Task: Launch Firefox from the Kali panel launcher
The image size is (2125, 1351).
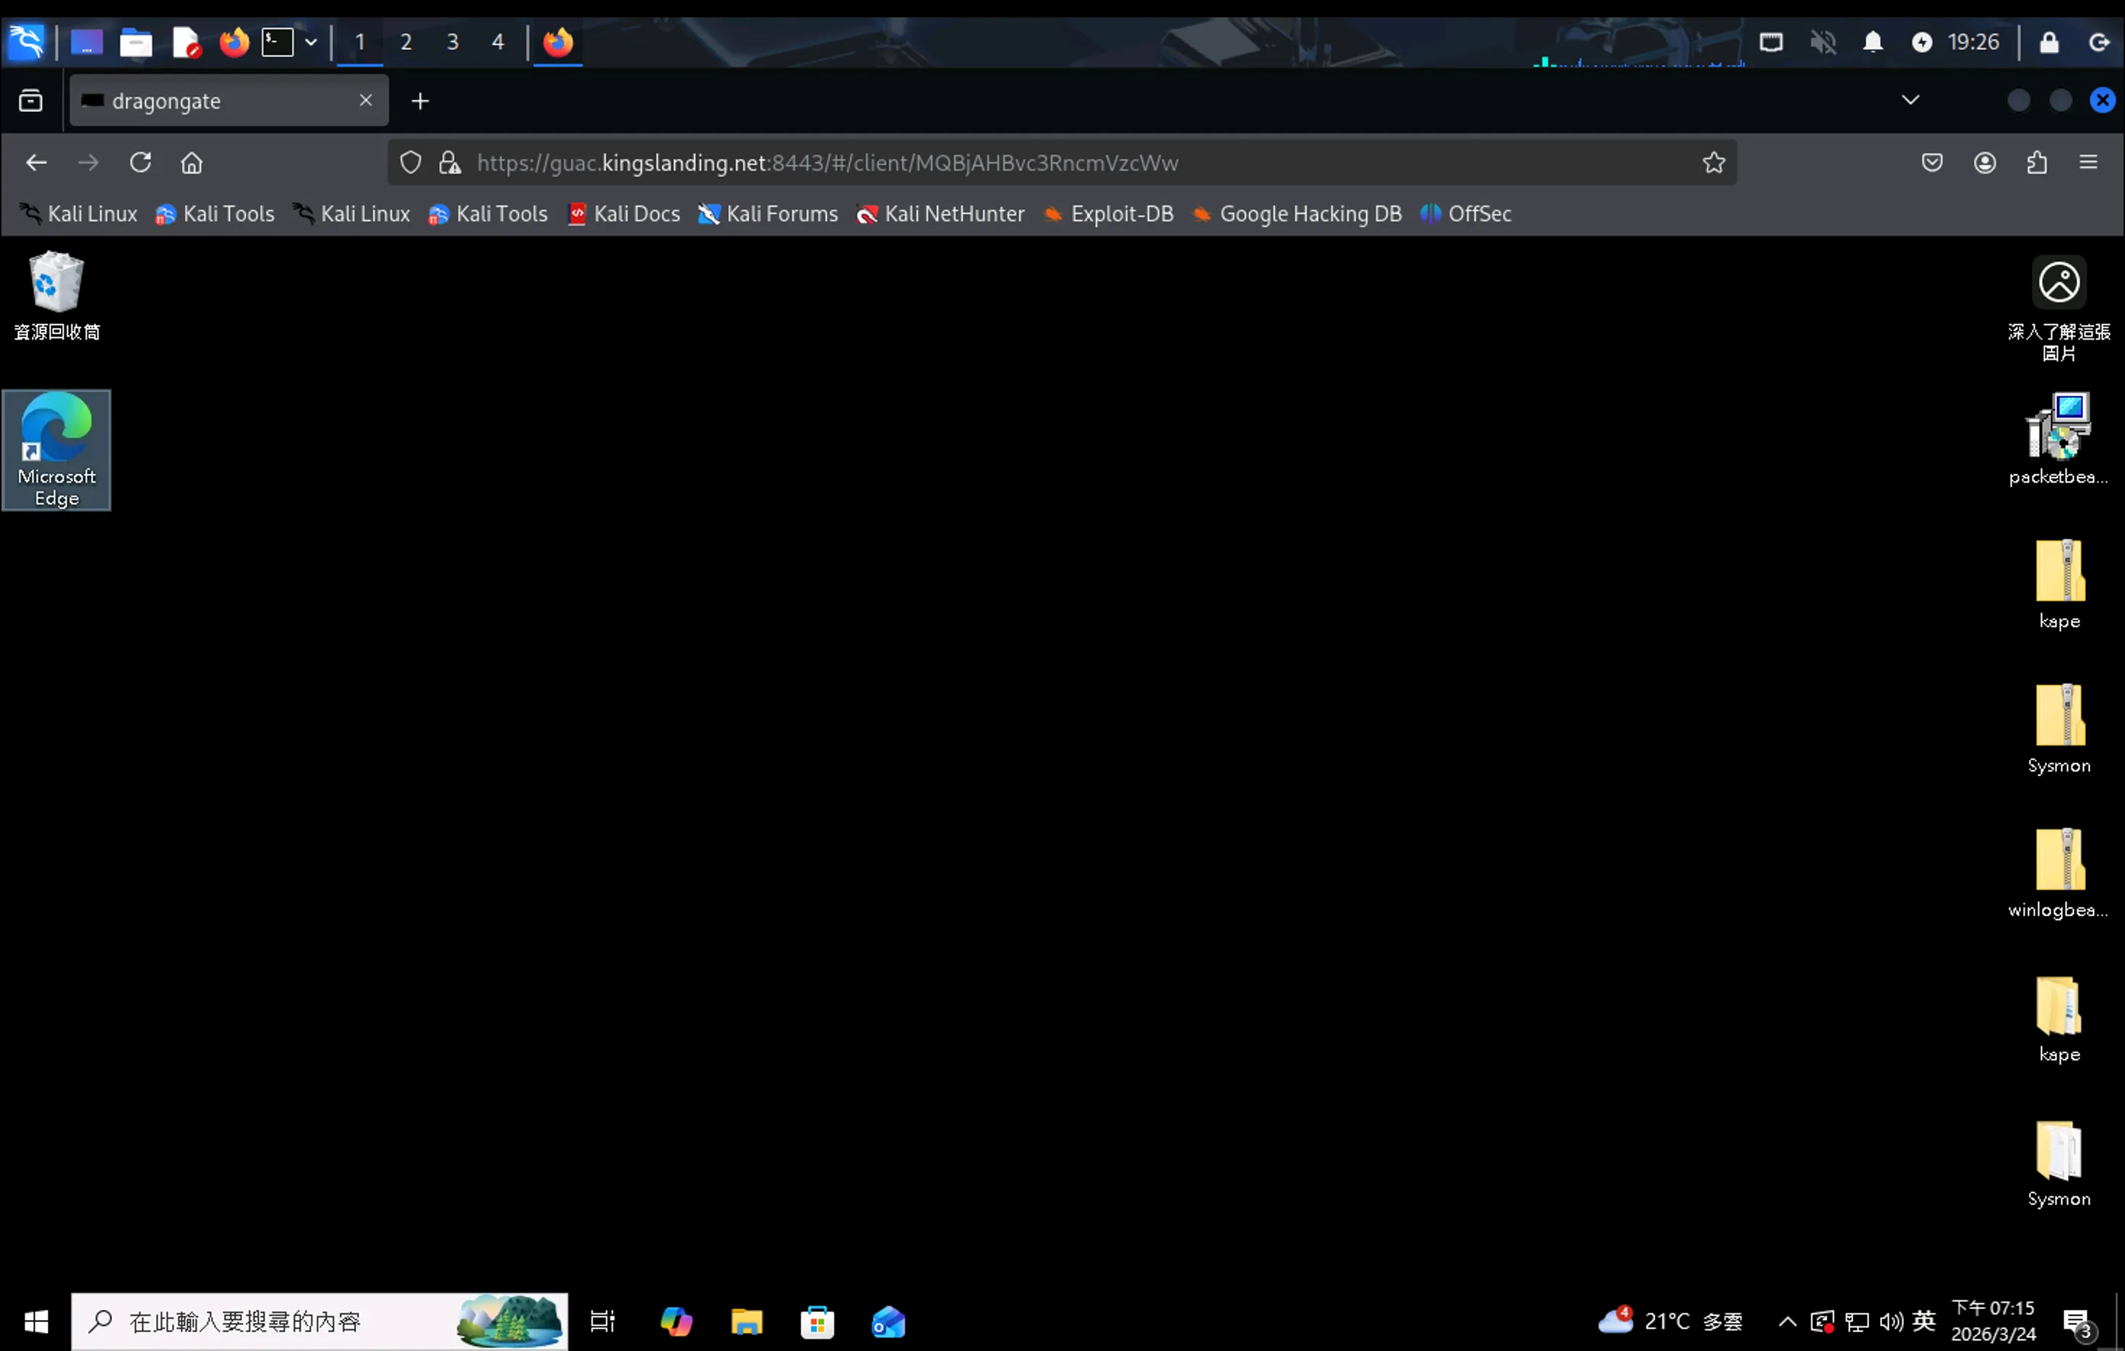Action: [234, 43]
